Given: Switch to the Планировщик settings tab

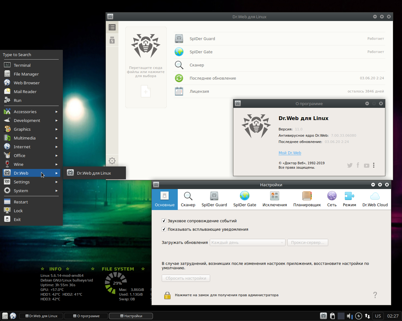Looking at the screenshot, I should point(307,199).
